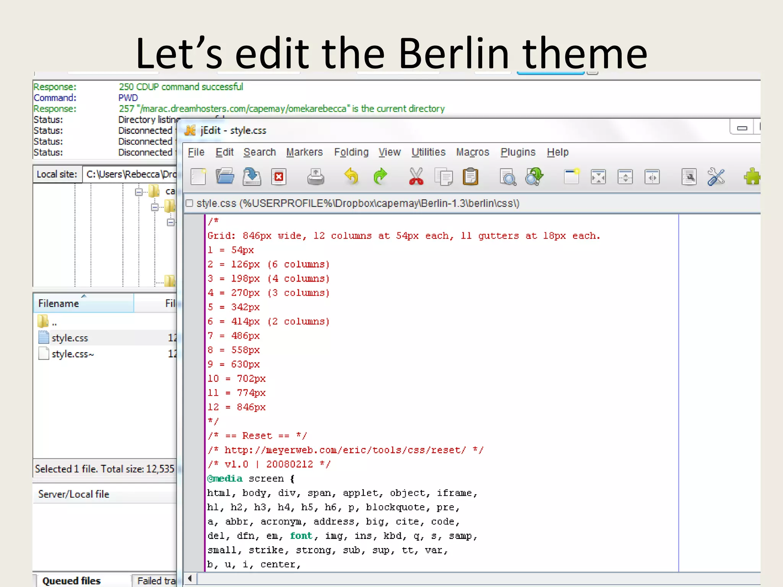Copy selection with the copy icon
This screenshot has height=587, width=783.
point(443,177)
